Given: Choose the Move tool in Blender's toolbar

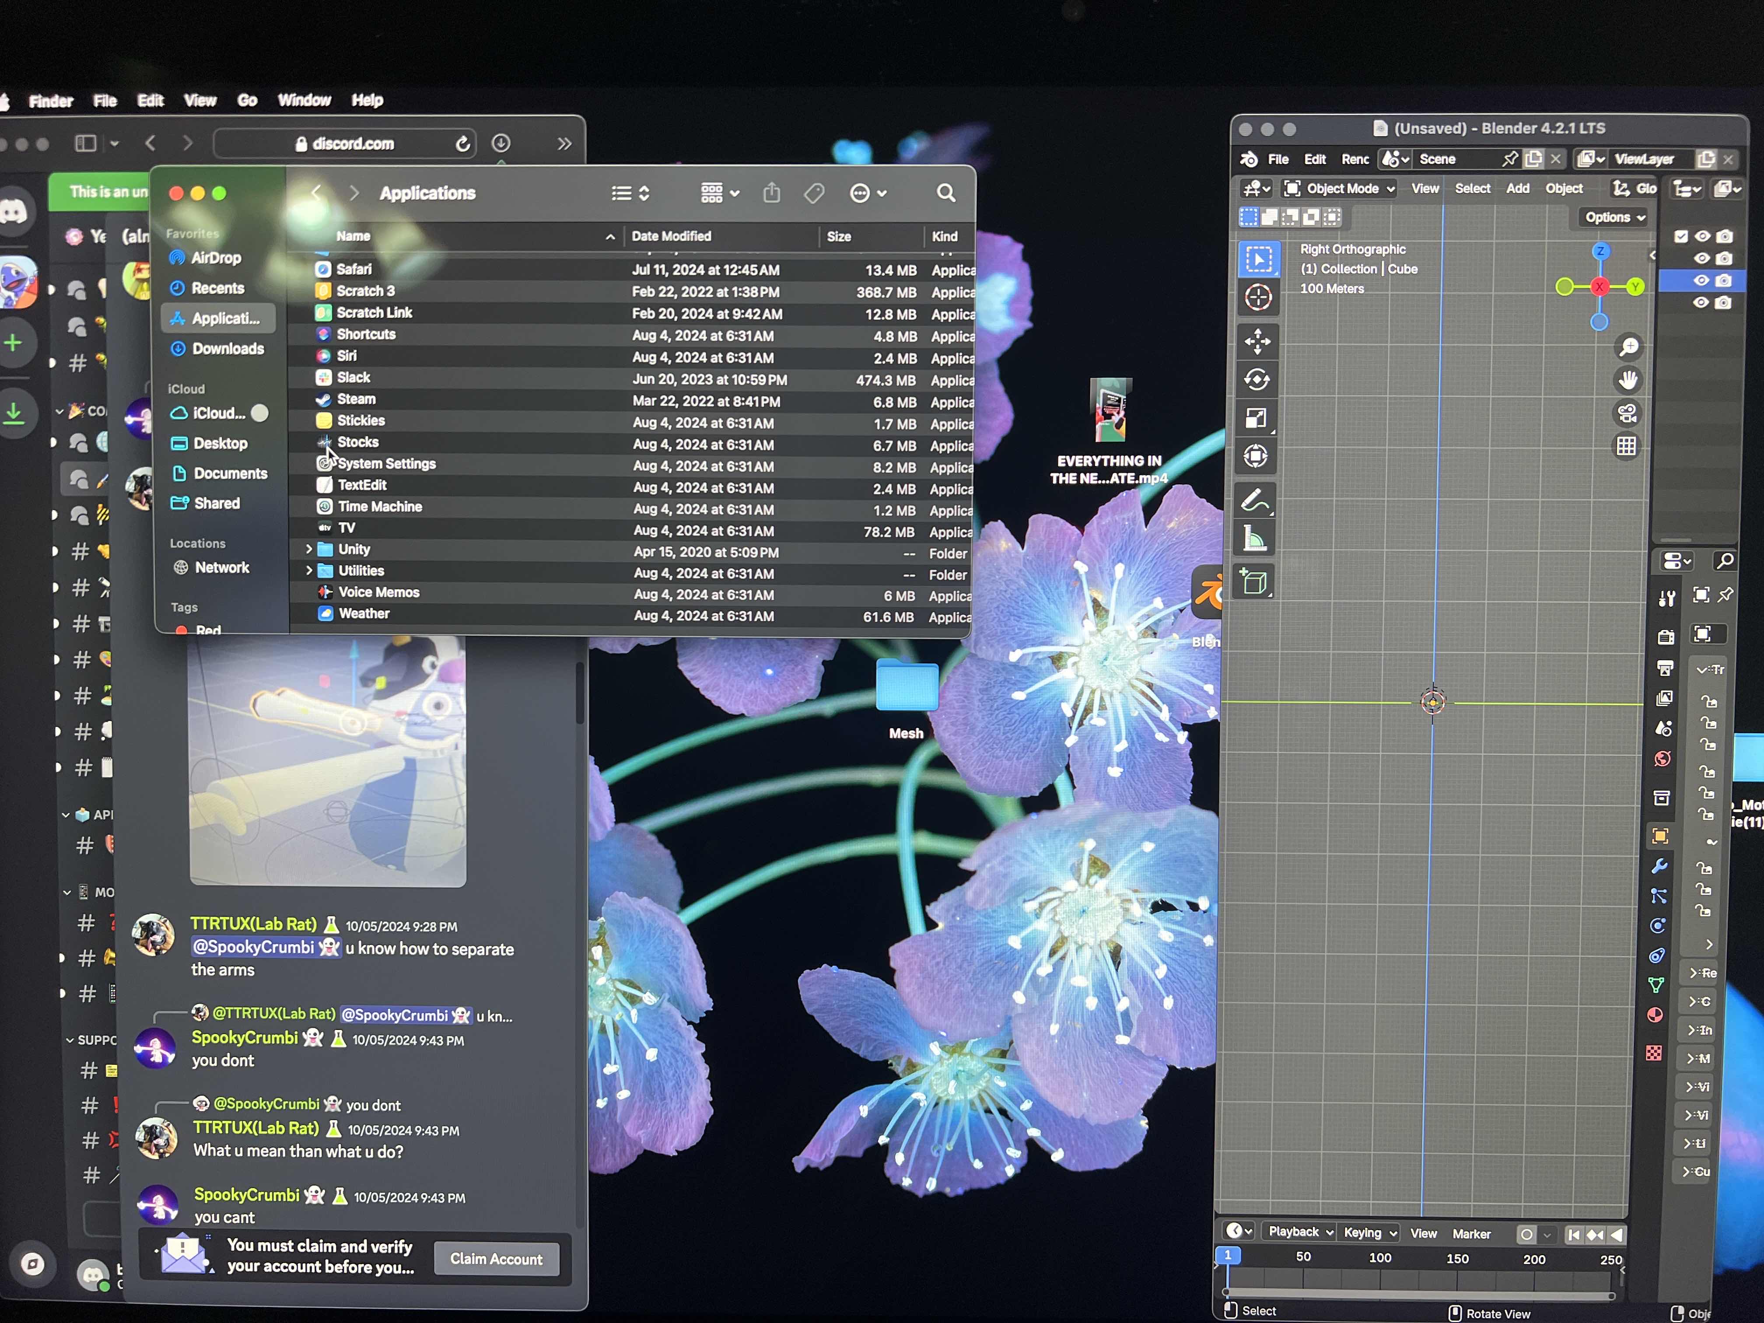Looking at the screenshot, I should point(1258,341).
